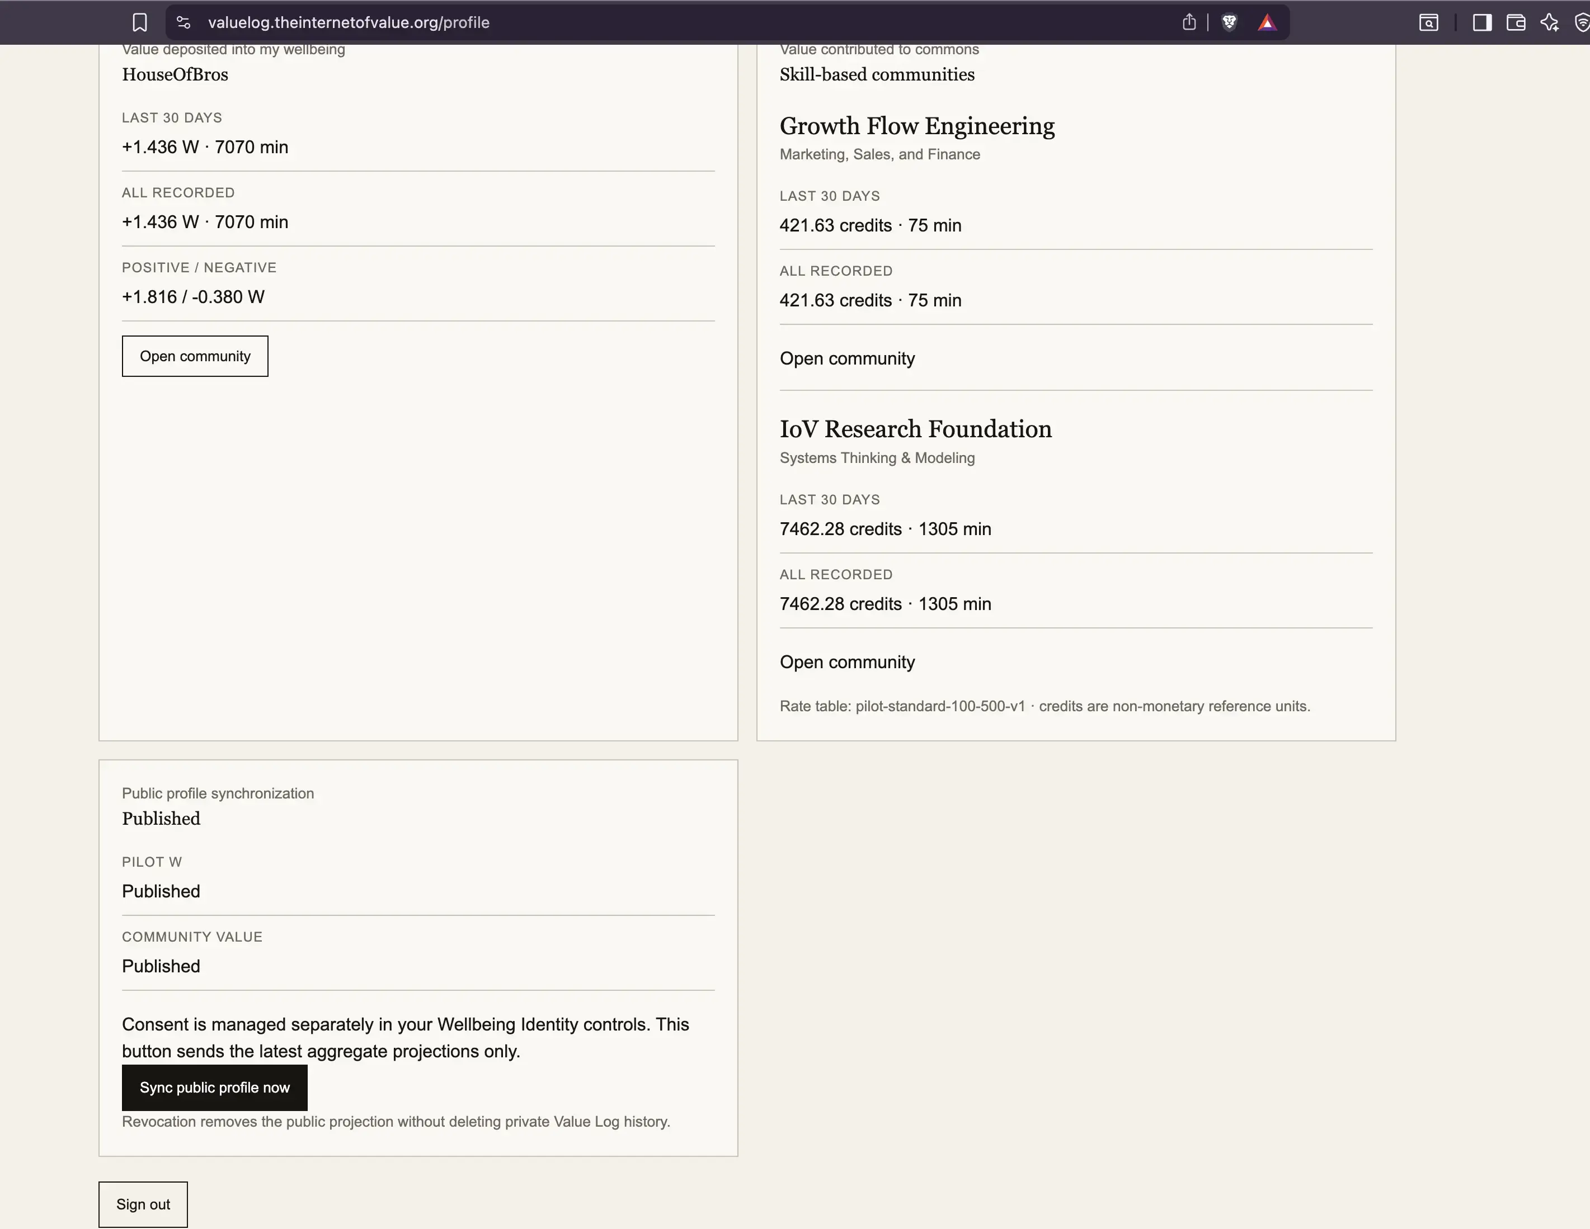Click 'Systems Thinking & Modeling' subtitle

877,458
